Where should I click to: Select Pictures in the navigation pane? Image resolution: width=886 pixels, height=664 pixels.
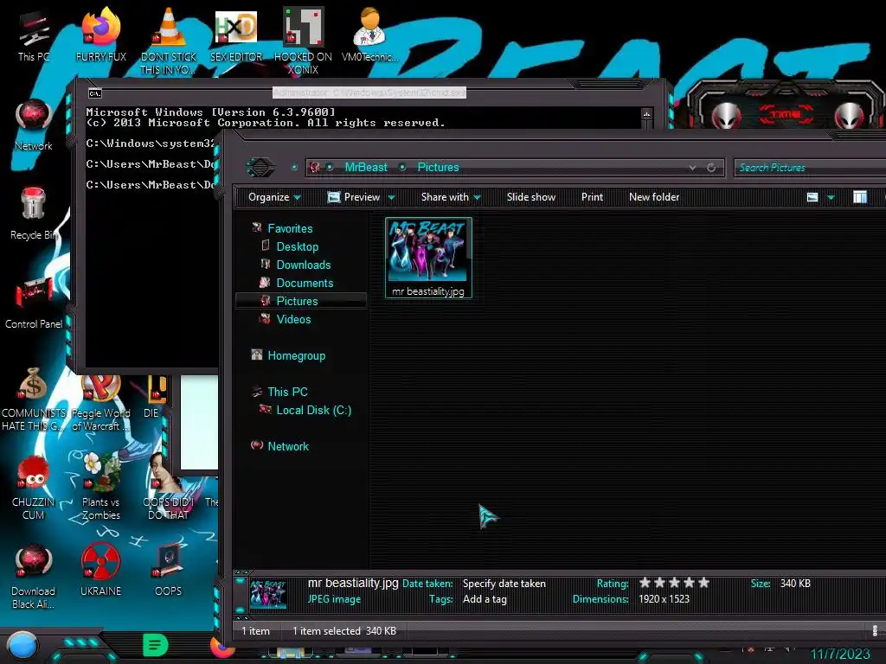[x=297, y=301]
